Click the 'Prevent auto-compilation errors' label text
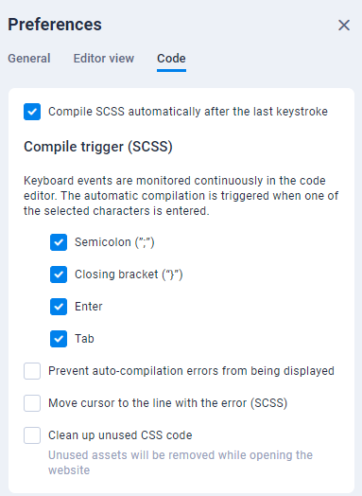The width and height of the screenshot is (362, 496). [191, 371]
